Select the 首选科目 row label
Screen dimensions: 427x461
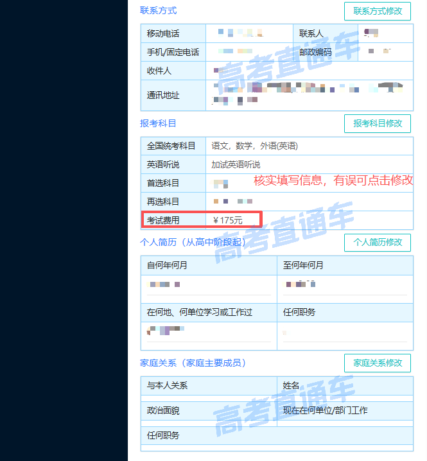(x=173, y=183)
